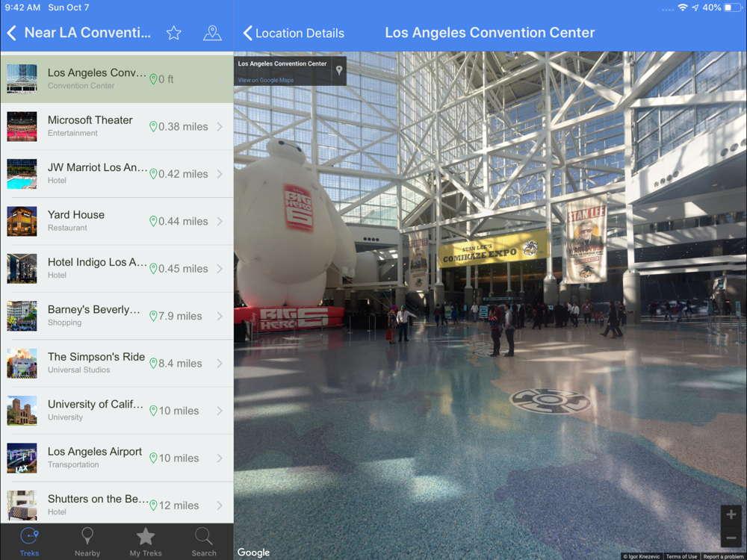
Task: Open Microsoft Theater chevron
Action: point(220,127)
